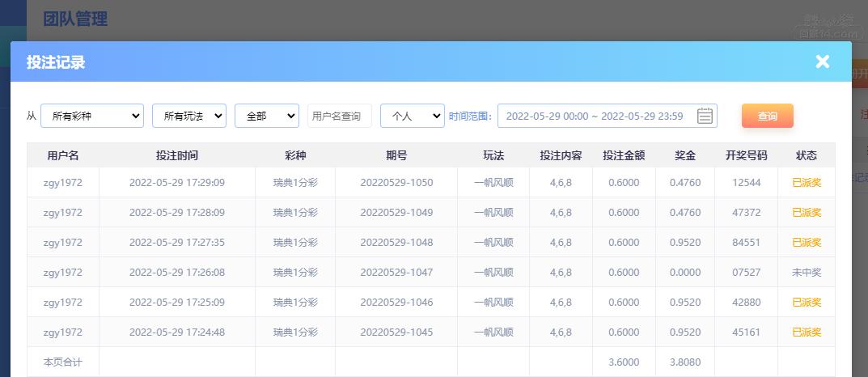The height and width of the screenshot is (377, 868).
Task: Click the 玩法 column header
Action: pos(493,155)
